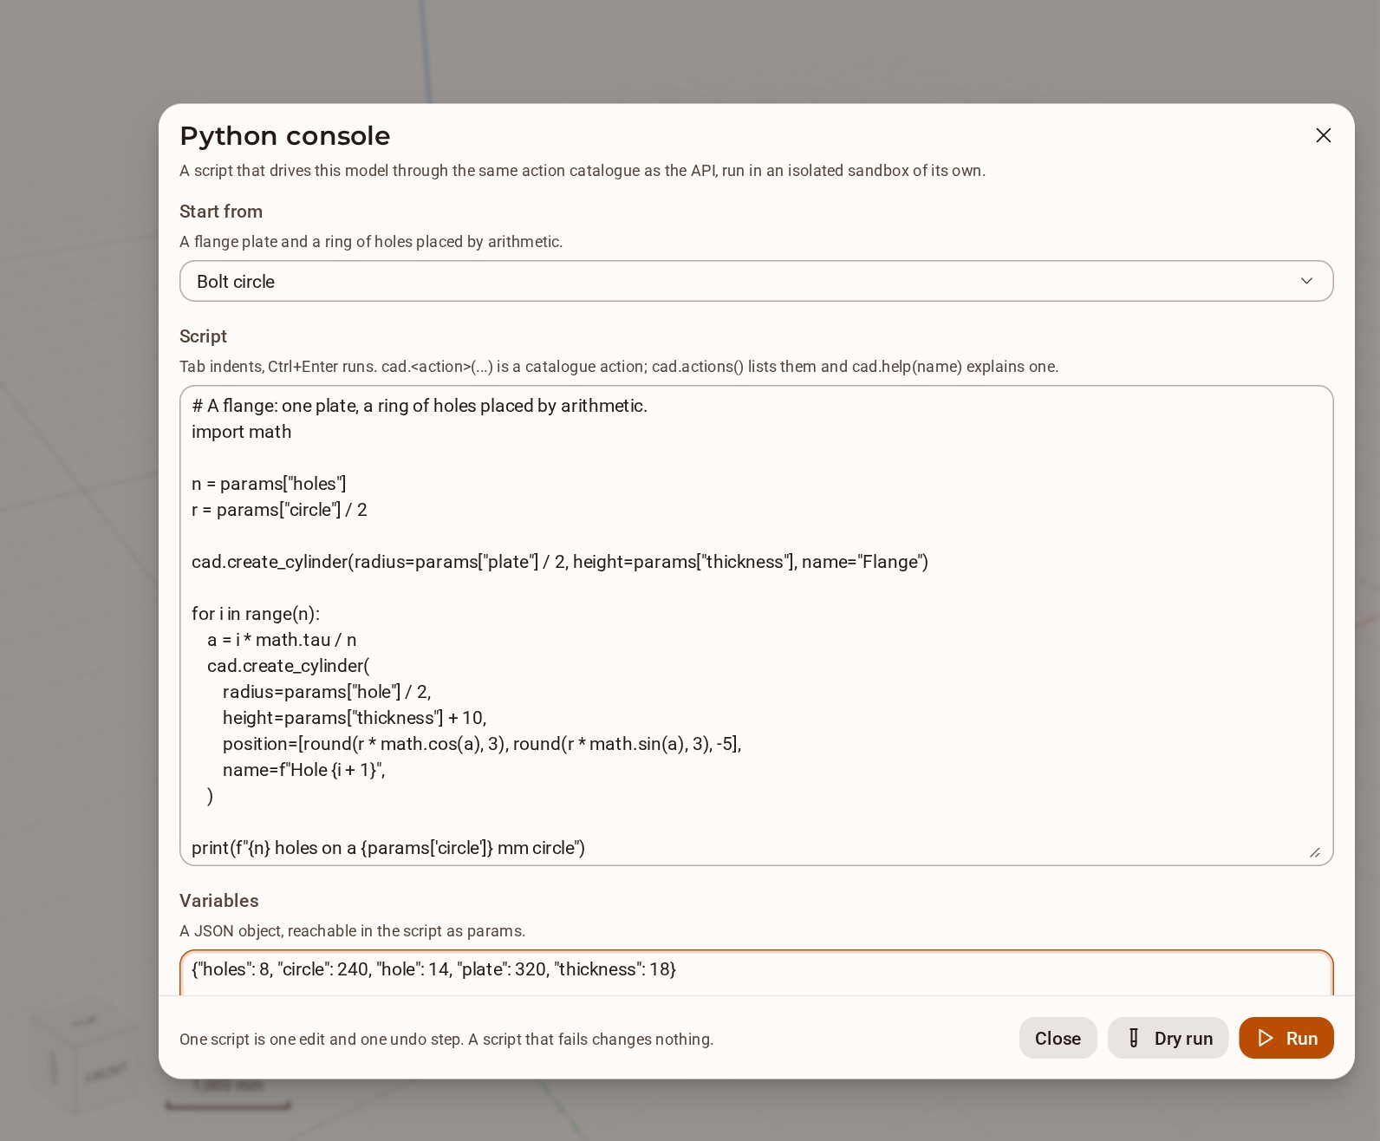Click the 'n = params["holes"]' line
1380x1141 pixels.
tap(269, 484)
